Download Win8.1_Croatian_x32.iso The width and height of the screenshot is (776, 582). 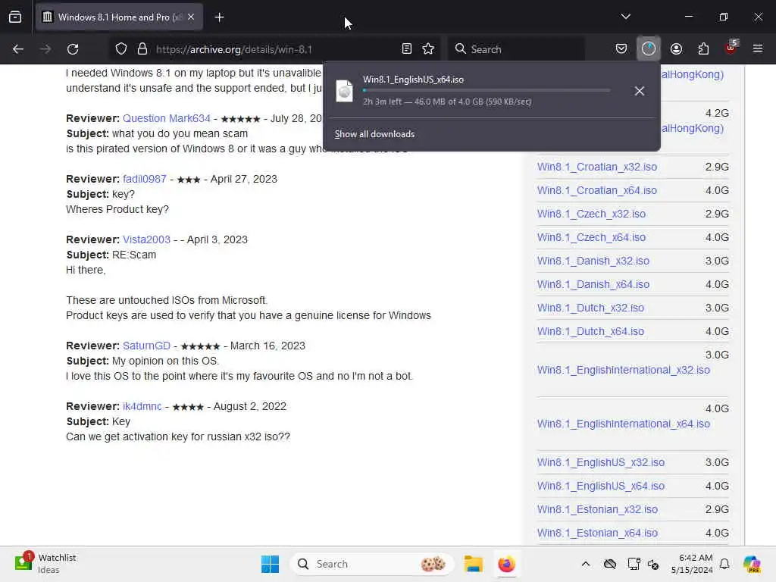point(597,167)
